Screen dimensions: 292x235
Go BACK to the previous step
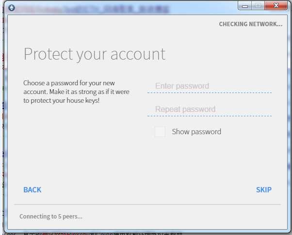pos(32,190)
